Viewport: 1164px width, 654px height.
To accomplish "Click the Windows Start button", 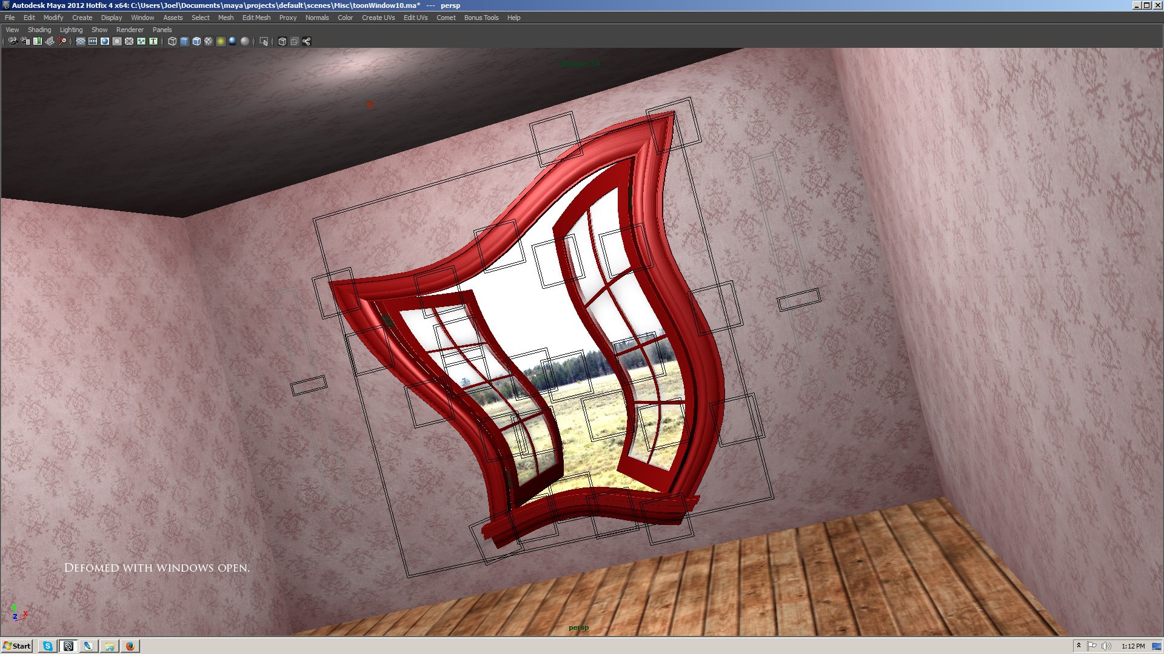I will coord(17,646).
